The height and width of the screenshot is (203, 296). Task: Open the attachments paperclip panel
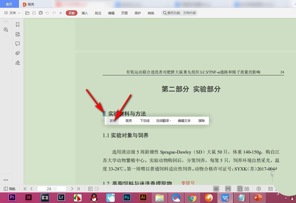(18, 53)
